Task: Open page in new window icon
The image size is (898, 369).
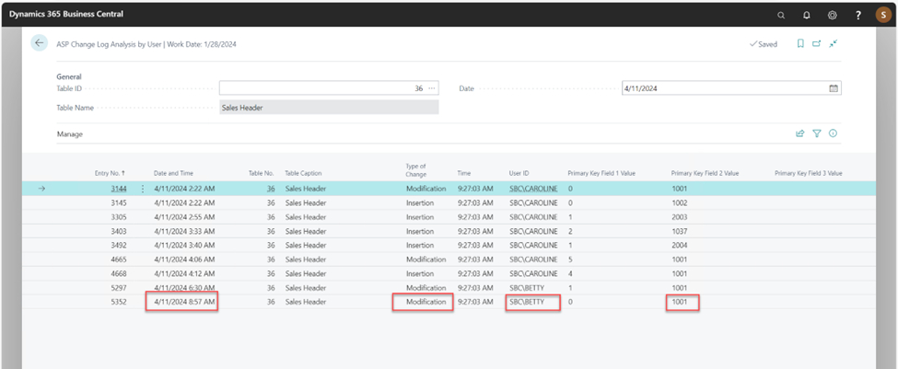Action: [x=817, y=43]
